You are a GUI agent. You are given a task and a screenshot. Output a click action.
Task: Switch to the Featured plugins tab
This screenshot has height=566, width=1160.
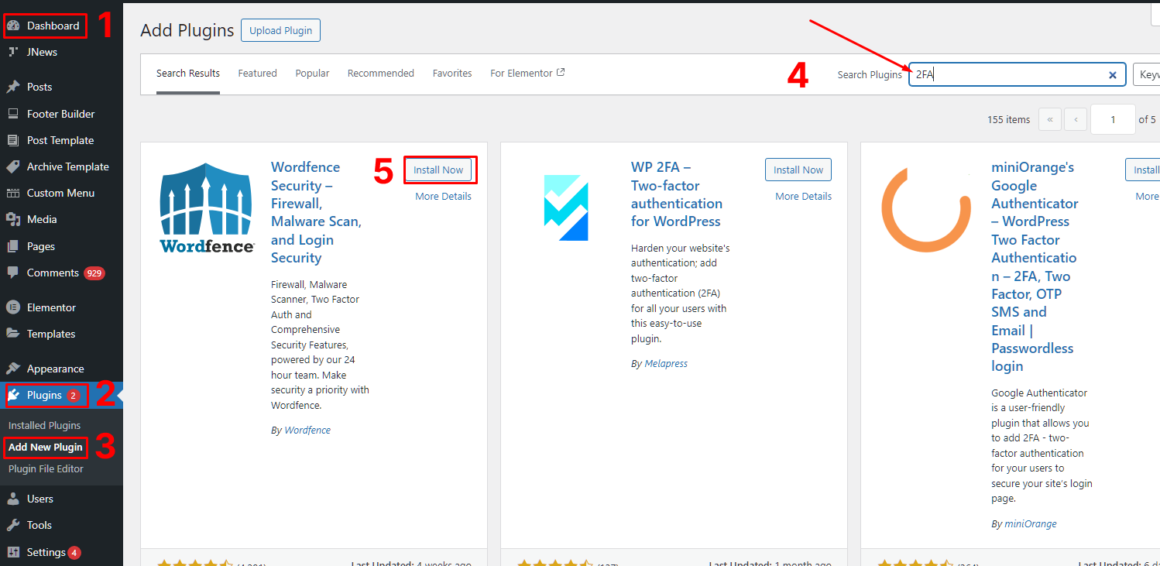point(257,73)
